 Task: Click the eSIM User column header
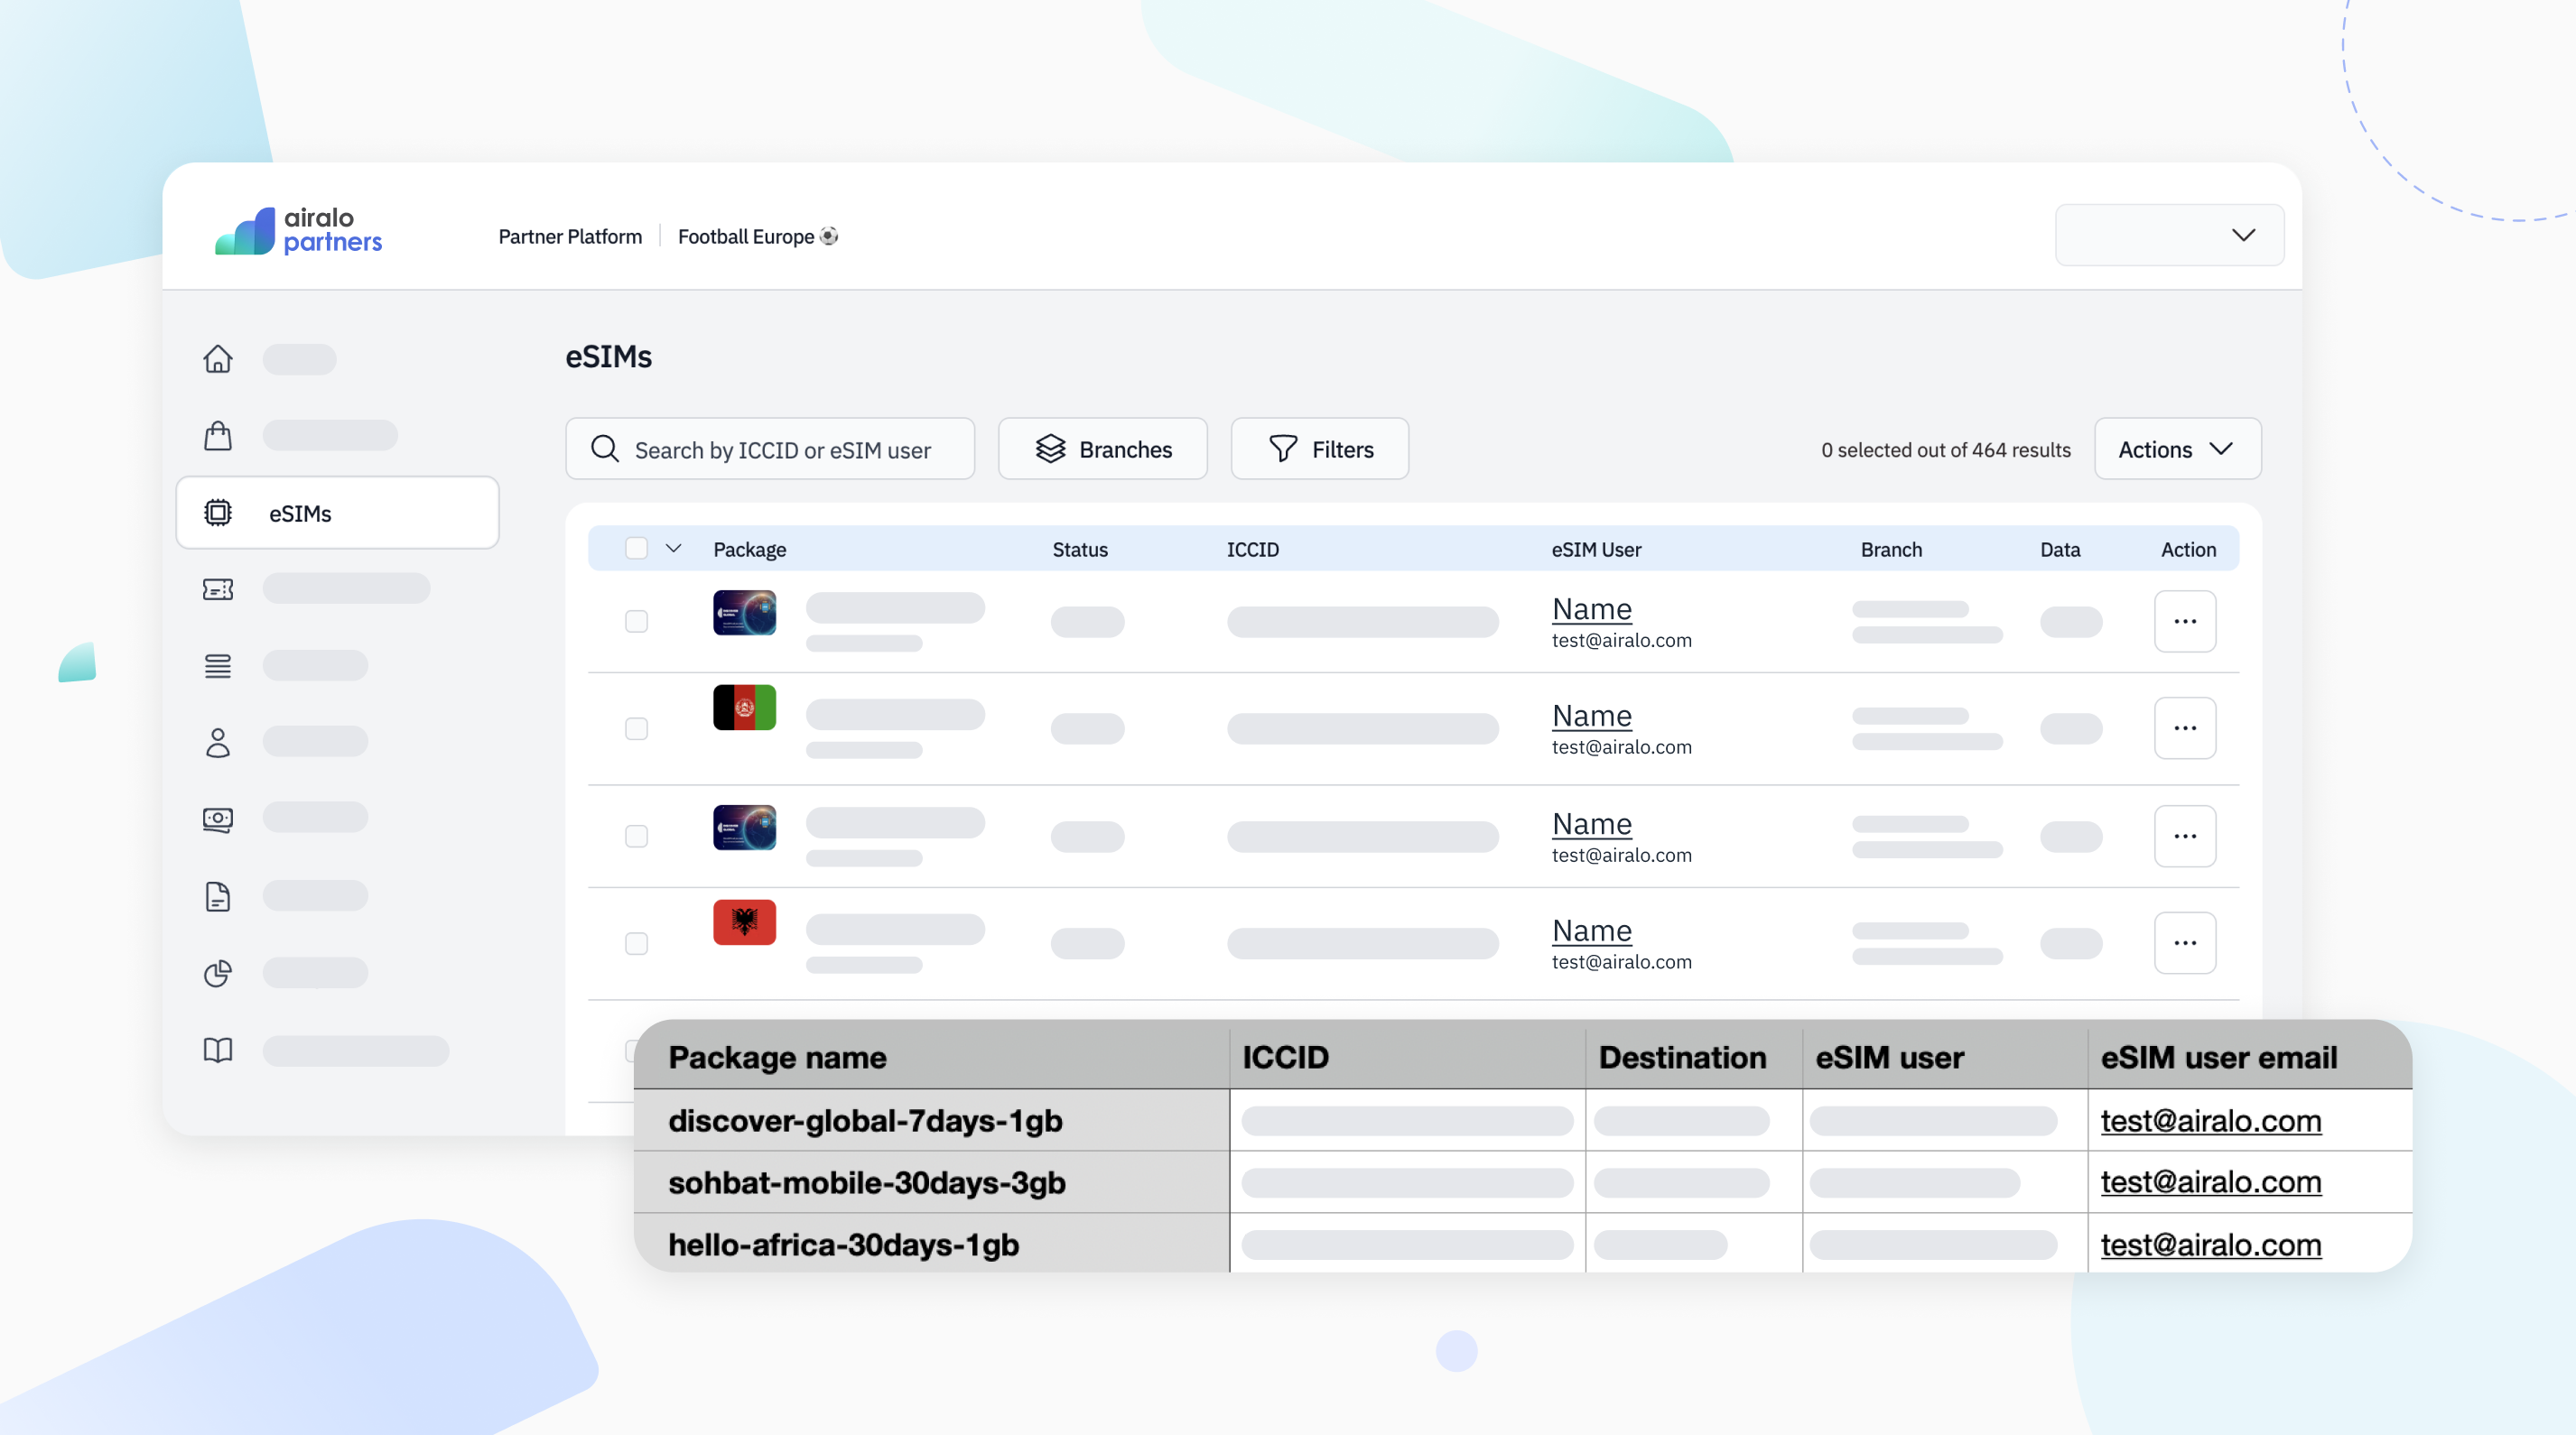(x=1596, y=549)
